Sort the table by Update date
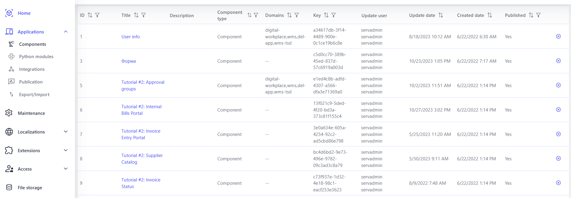 pyautogui.click(x=441, y=15)
